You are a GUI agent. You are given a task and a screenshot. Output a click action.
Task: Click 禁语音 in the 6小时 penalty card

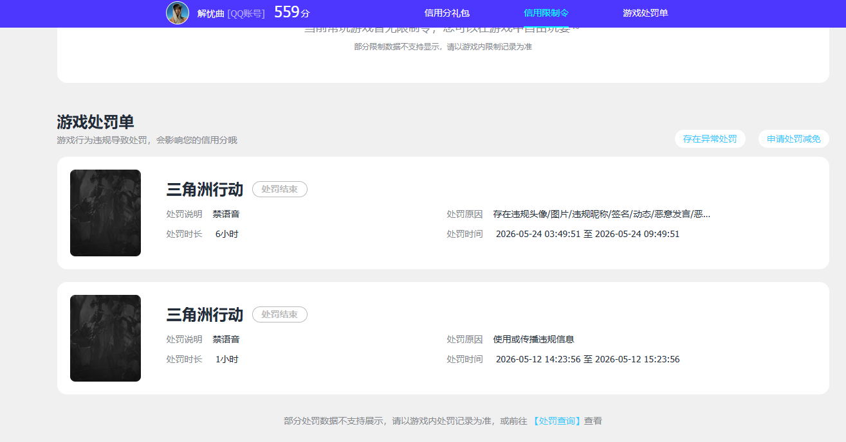pos(226,214)
